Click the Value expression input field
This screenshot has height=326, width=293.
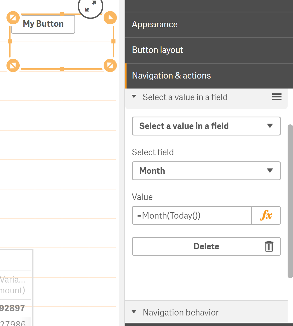192,215
